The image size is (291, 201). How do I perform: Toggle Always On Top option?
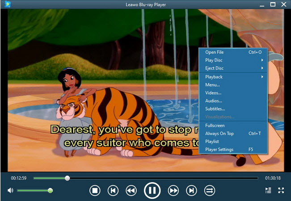point(219,134)
